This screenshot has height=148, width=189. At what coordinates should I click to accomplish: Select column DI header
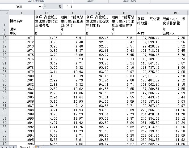click(73, 13)
